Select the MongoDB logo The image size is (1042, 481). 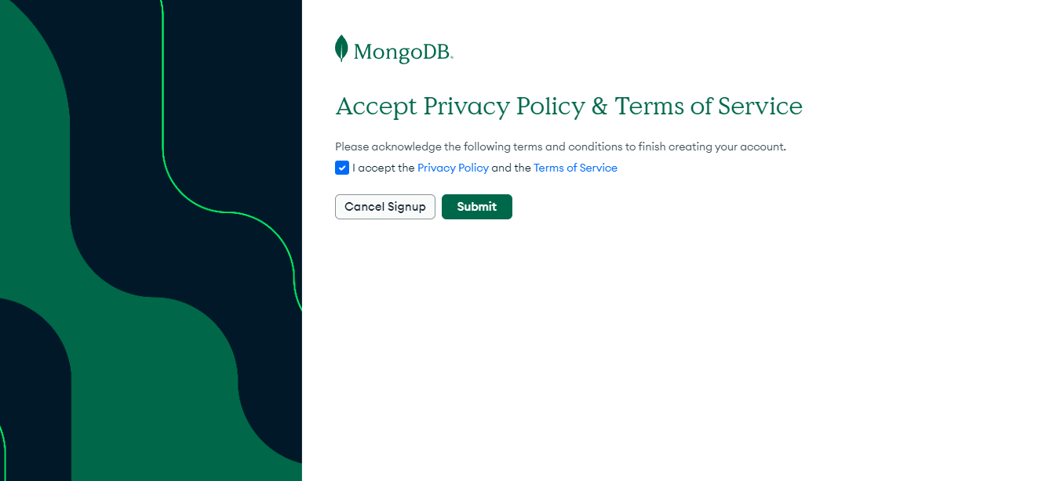pos(392,49)
